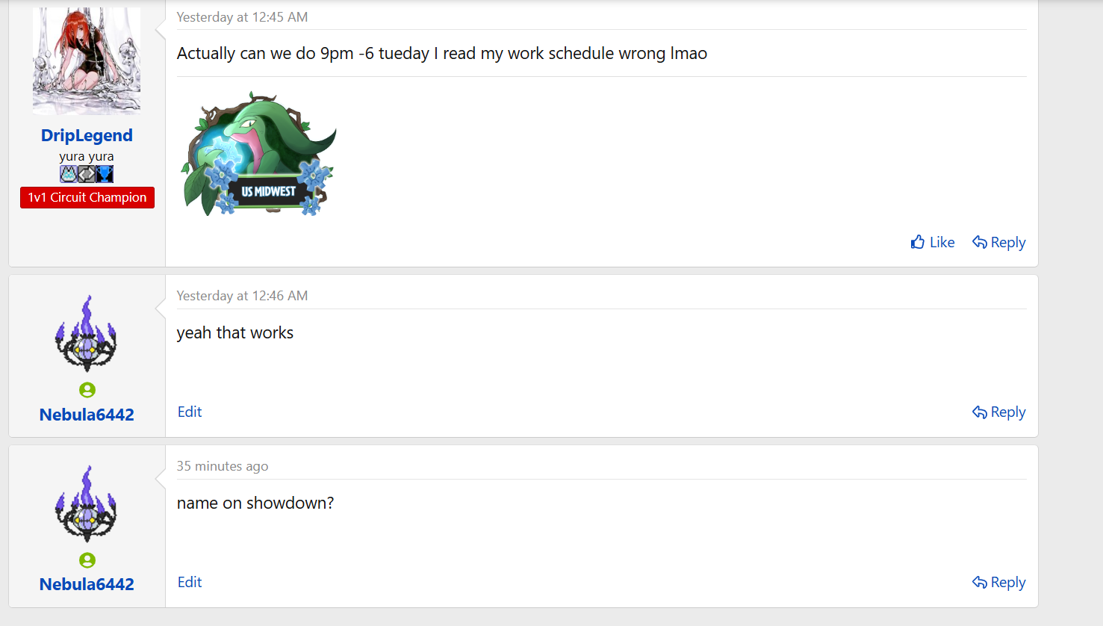The width and height of the screenshot is (1103, 626).
Task: Click the US Midwest signature image
Action: (258, 154)
